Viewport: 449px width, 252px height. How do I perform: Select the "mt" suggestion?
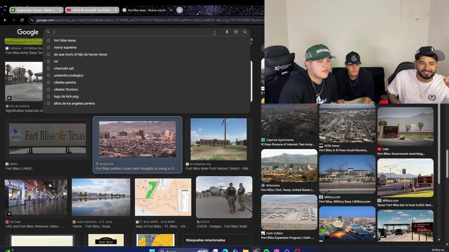(x=56, y=61)
